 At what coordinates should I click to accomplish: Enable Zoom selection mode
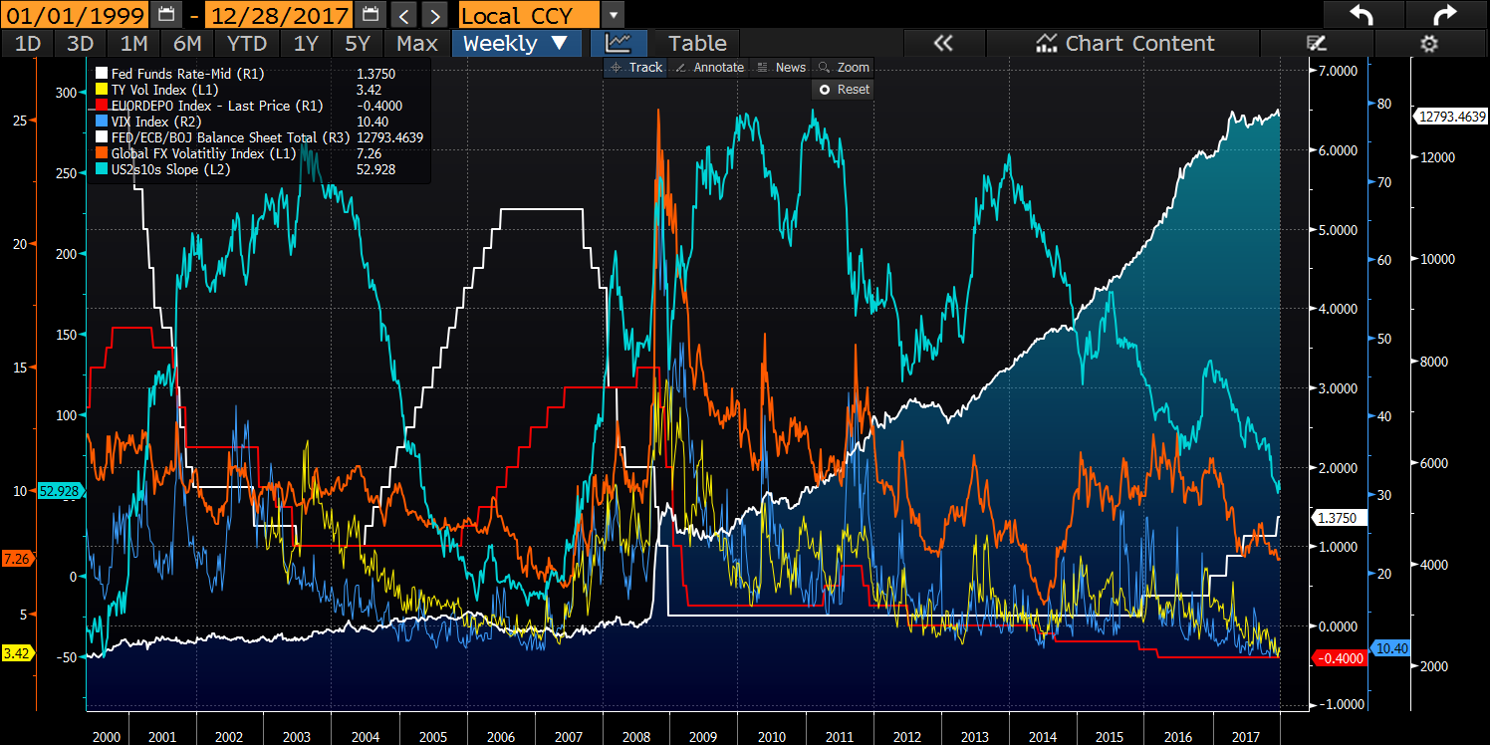coord(843,67)
